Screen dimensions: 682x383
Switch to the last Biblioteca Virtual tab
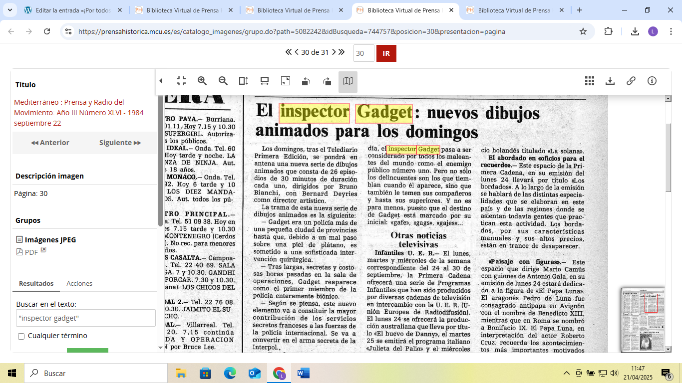516,10
